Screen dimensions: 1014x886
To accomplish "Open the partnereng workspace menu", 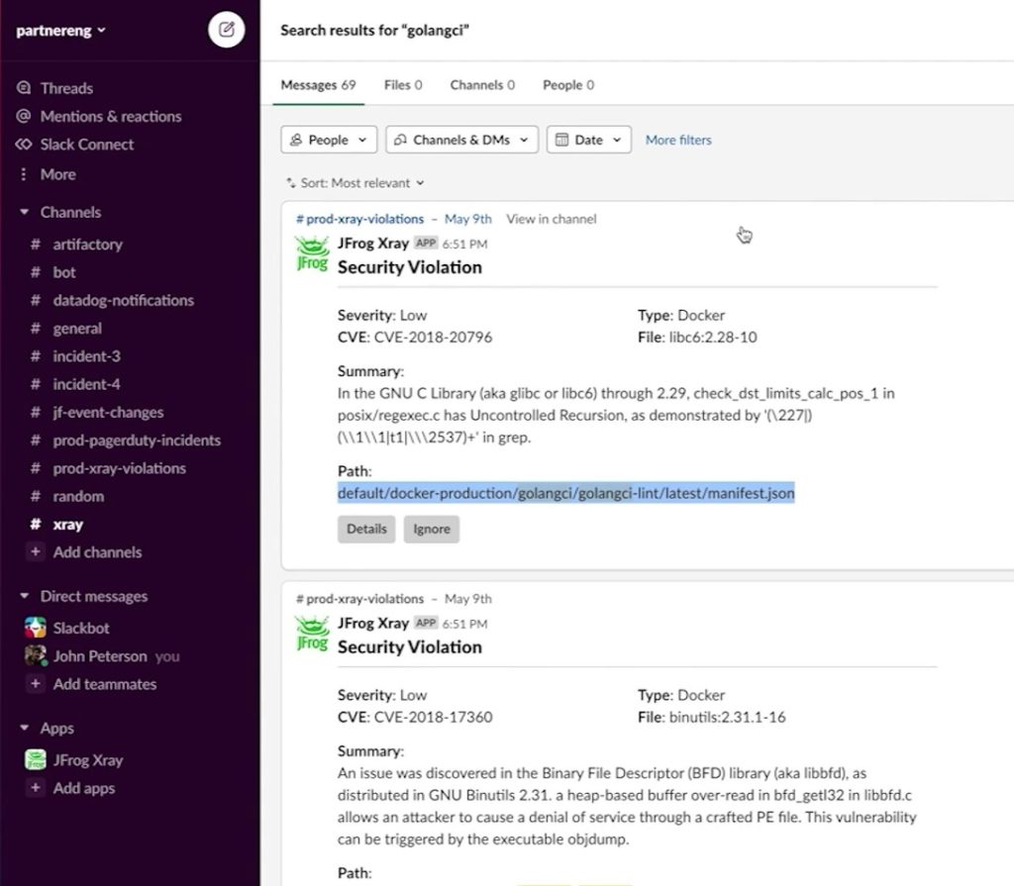I will click(x=61, y=30).
